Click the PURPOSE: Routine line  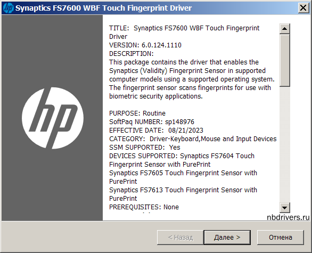pos(137,113)
